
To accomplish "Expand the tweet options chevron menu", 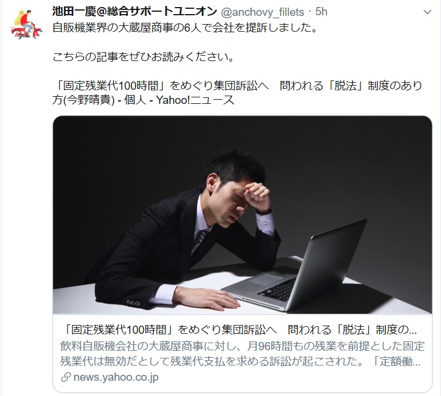I will pyautogui.click(x=427, y=12).
